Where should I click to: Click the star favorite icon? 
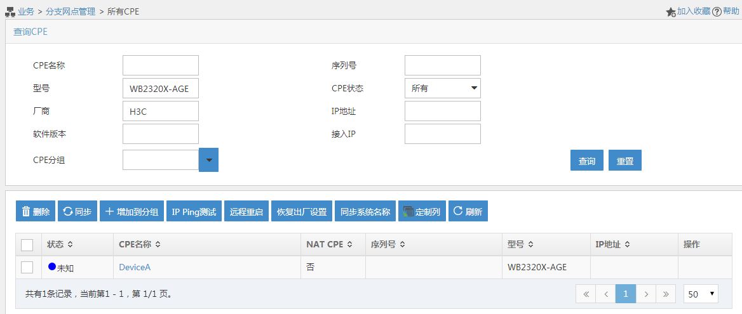coord(671,12)
